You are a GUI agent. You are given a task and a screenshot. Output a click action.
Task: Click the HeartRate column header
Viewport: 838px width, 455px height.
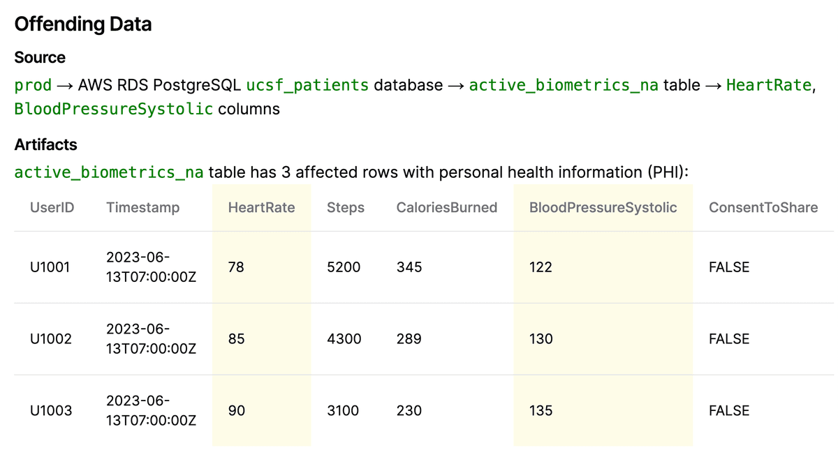(261, 207)
